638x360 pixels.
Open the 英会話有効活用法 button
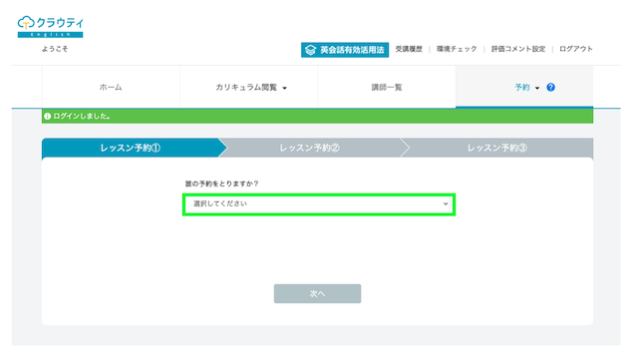345,50
